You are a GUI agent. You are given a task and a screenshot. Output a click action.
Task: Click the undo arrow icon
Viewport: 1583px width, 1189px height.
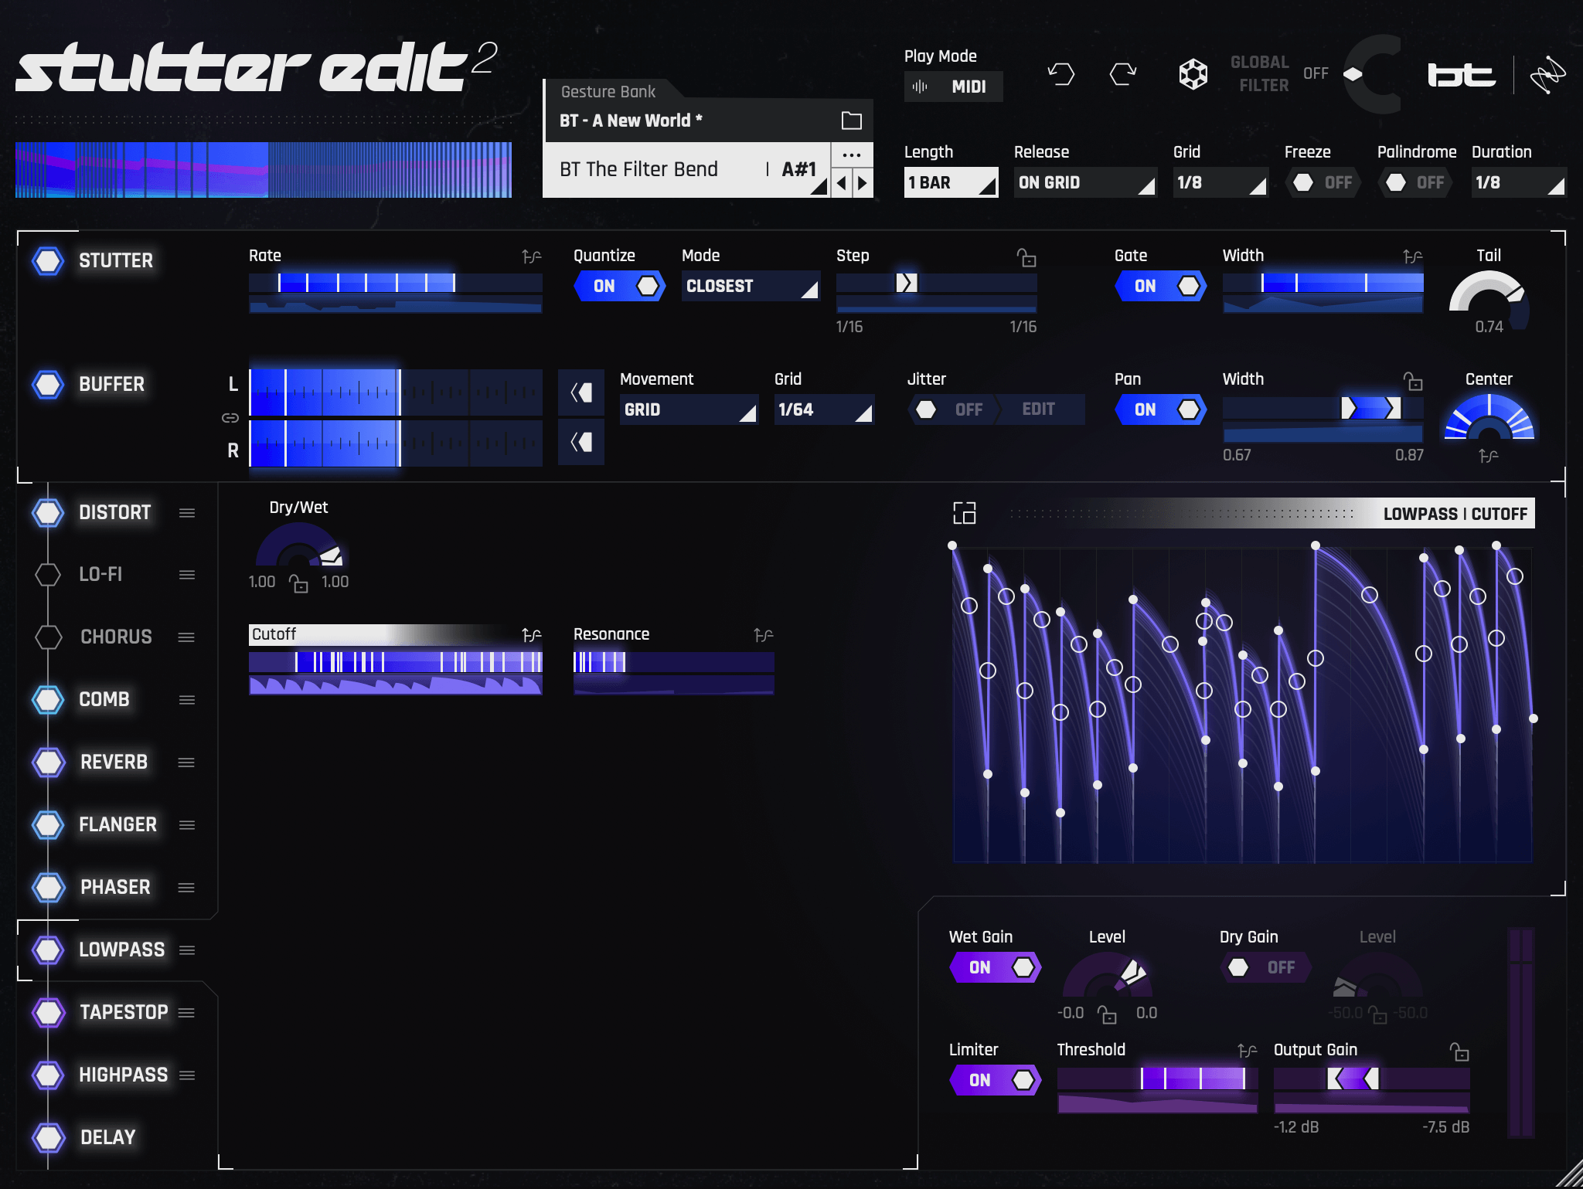pyautogui.click(x=1061, y=74)
